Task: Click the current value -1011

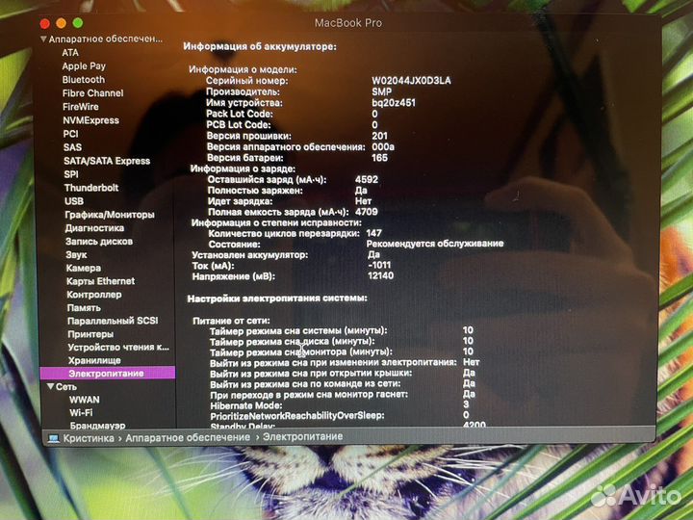Action: (x=379, y=265)
